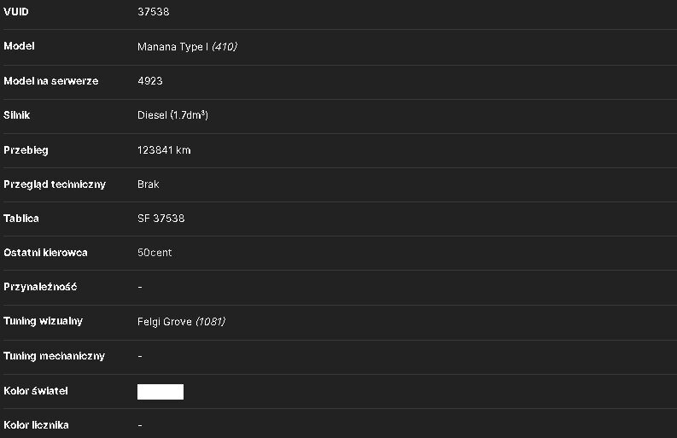This screenshot has height=438, width=677.
Task: Click the Przynależność label
Action: 40,287
